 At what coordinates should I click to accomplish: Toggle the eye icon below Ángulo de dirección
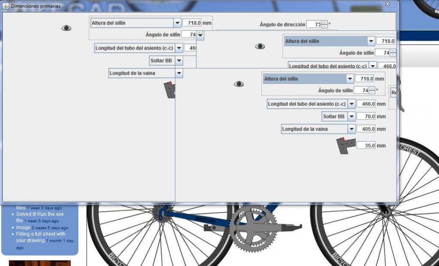click(260, 46)
